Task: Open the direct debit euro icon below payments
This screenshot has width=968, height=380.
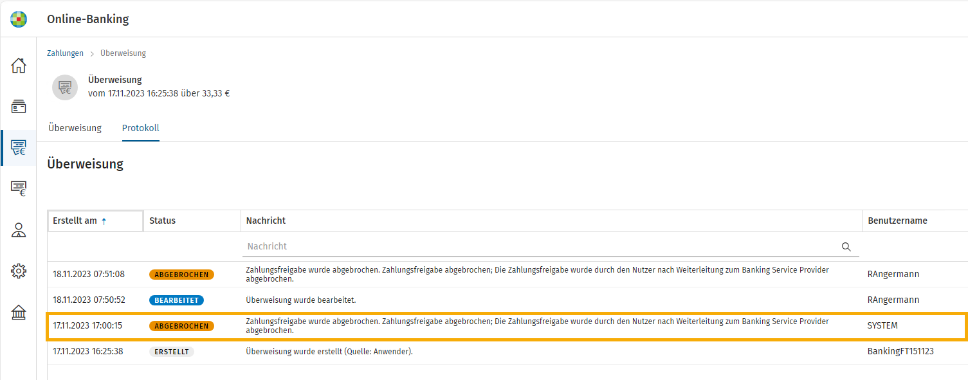Action: coord(19,188)
